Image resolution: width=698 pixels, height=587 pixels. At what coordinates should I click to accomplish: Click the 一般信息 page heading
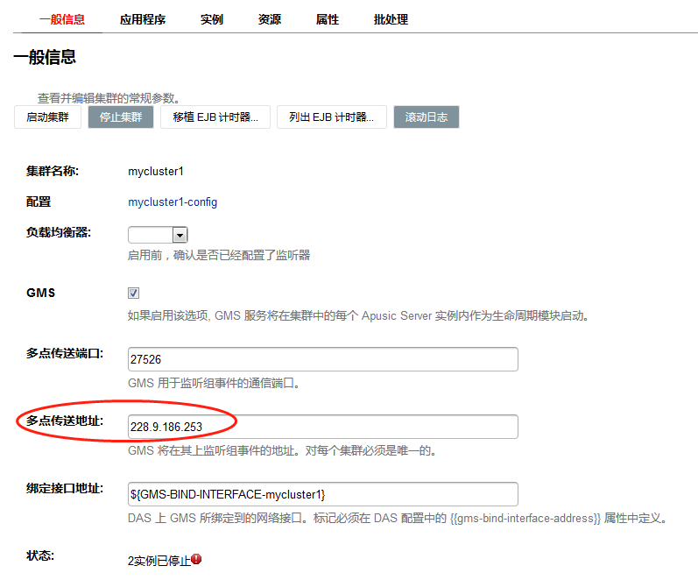point(45,58)
